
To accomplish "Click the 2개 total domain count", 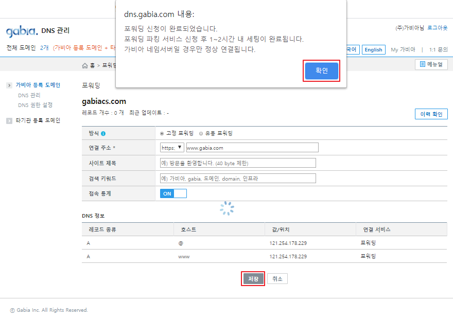I will tap(44, 48).
